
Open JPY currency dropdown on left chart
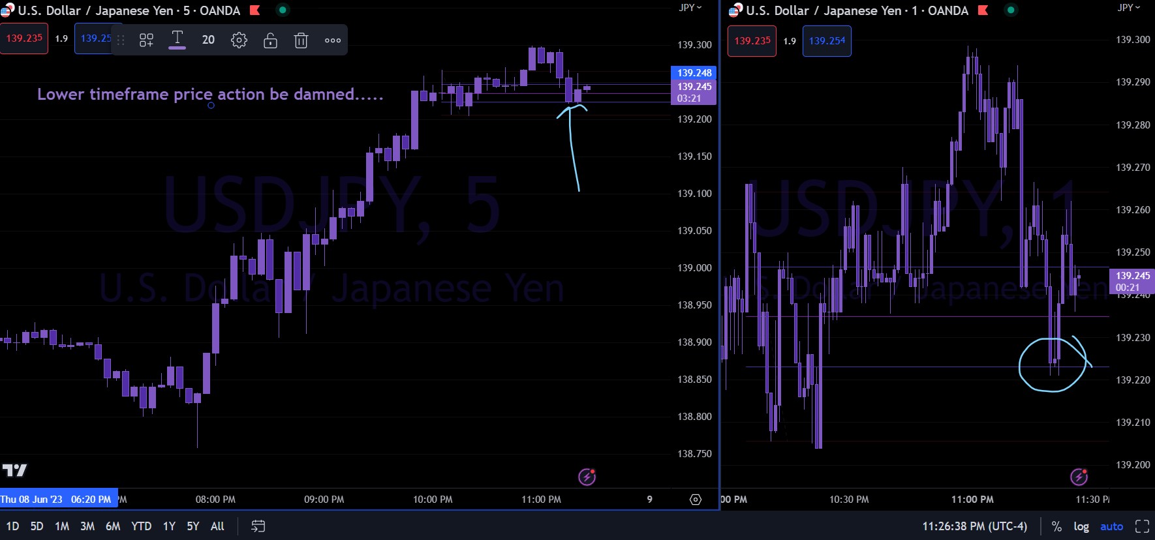(x=690, y=8)
